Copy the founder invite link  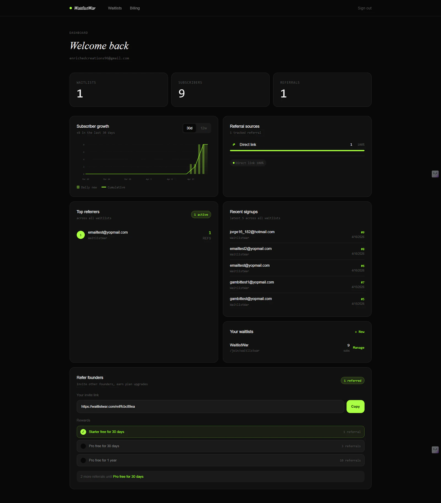[x=355, y=406]
